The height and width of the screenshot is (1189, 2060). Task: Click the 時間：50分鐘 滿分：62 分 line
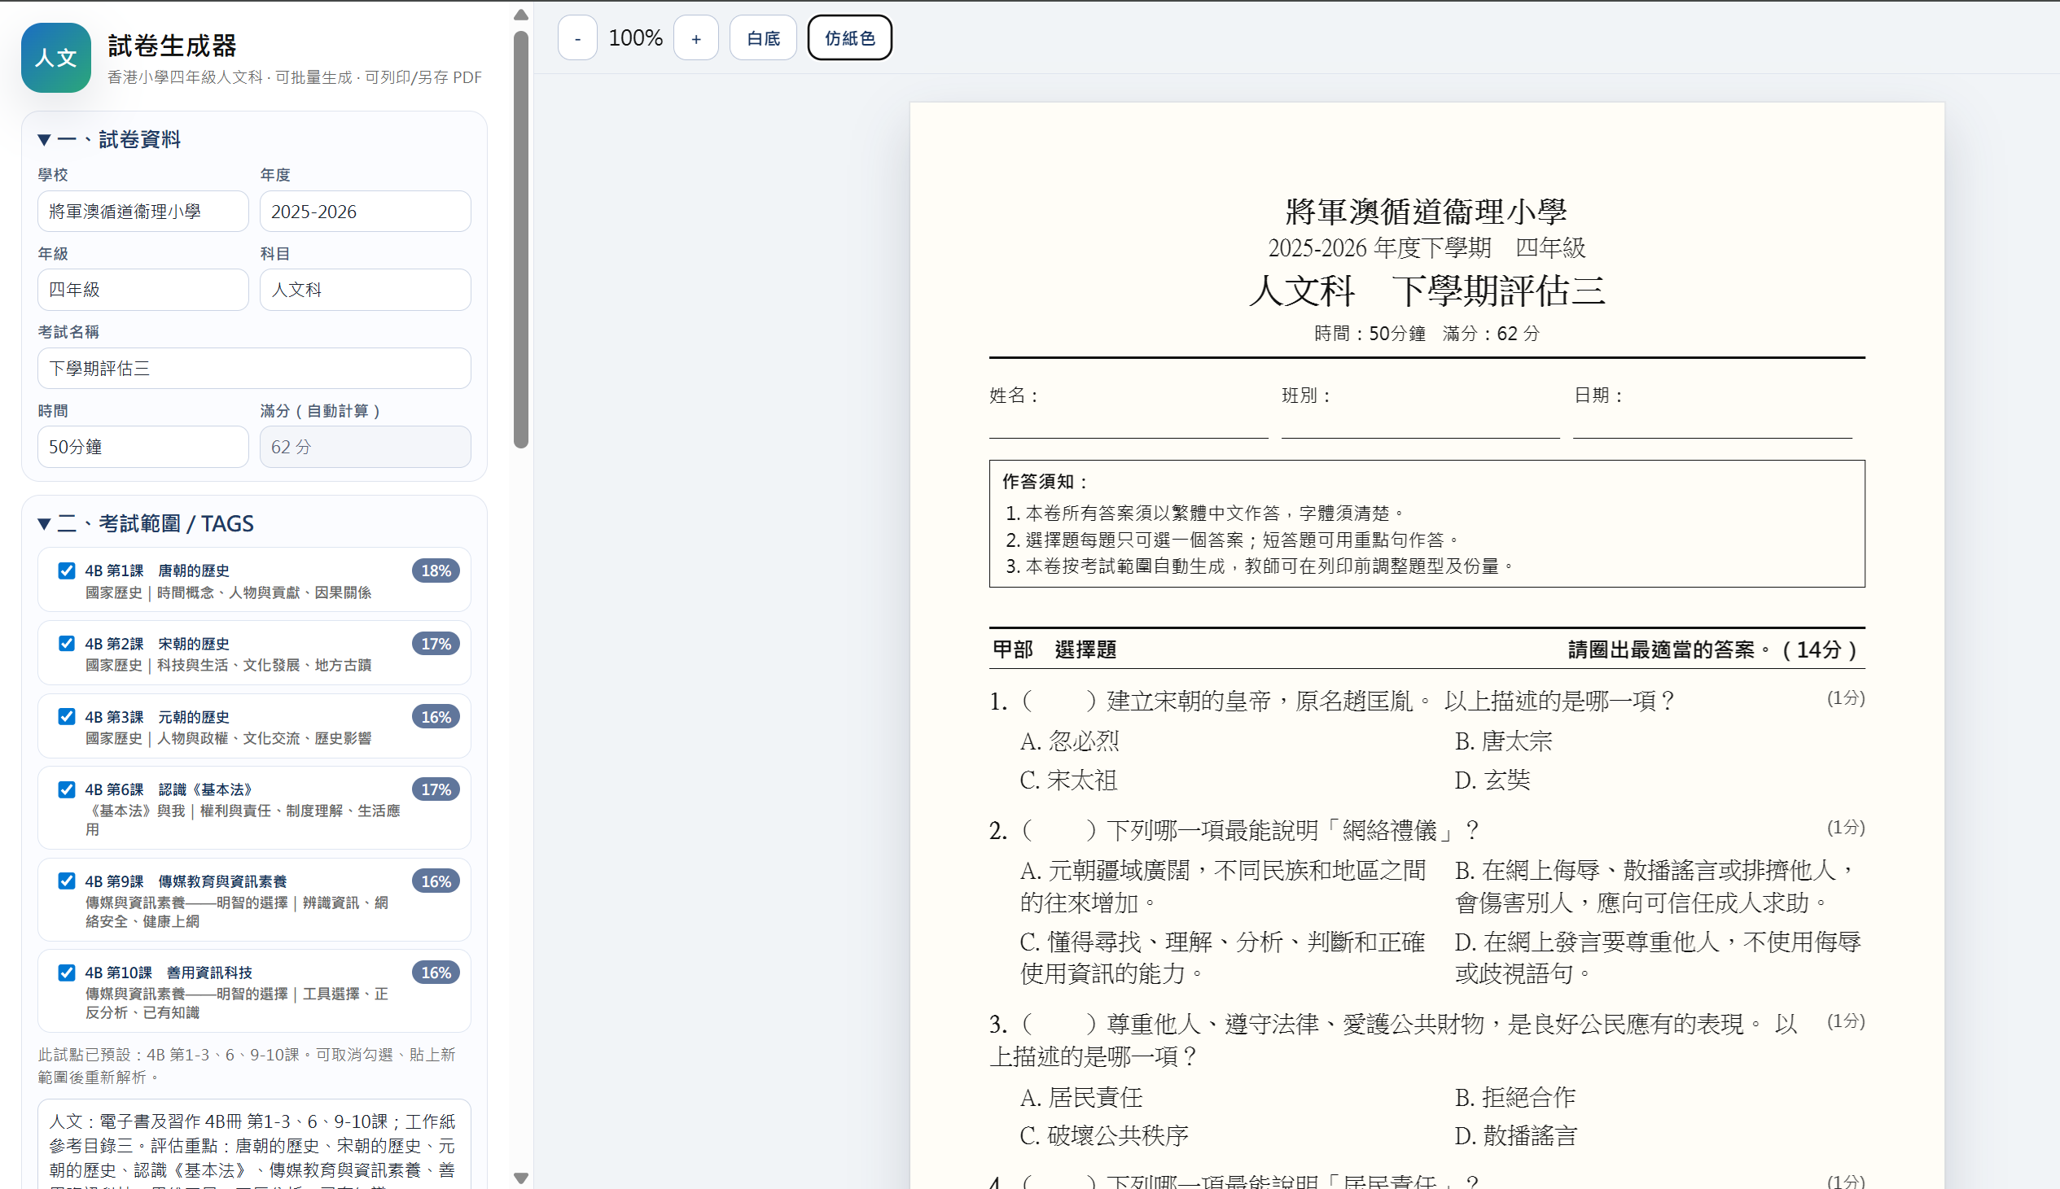(1427, 333)
